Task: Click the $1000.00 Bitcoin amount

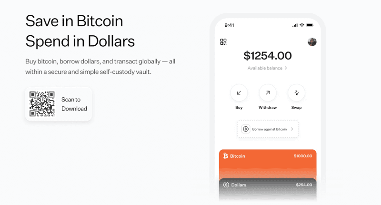Action: click(x=303, y=156)
